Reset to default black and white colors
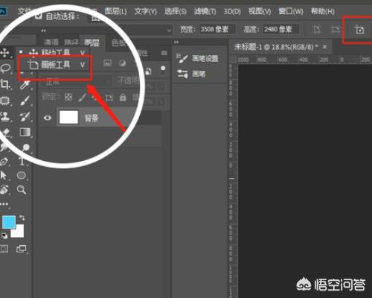The image size is (372, 298). pos(4,235)
